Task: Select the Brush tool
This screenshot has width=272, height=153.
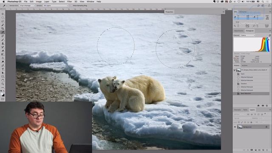Action: (x=3, y=40)
